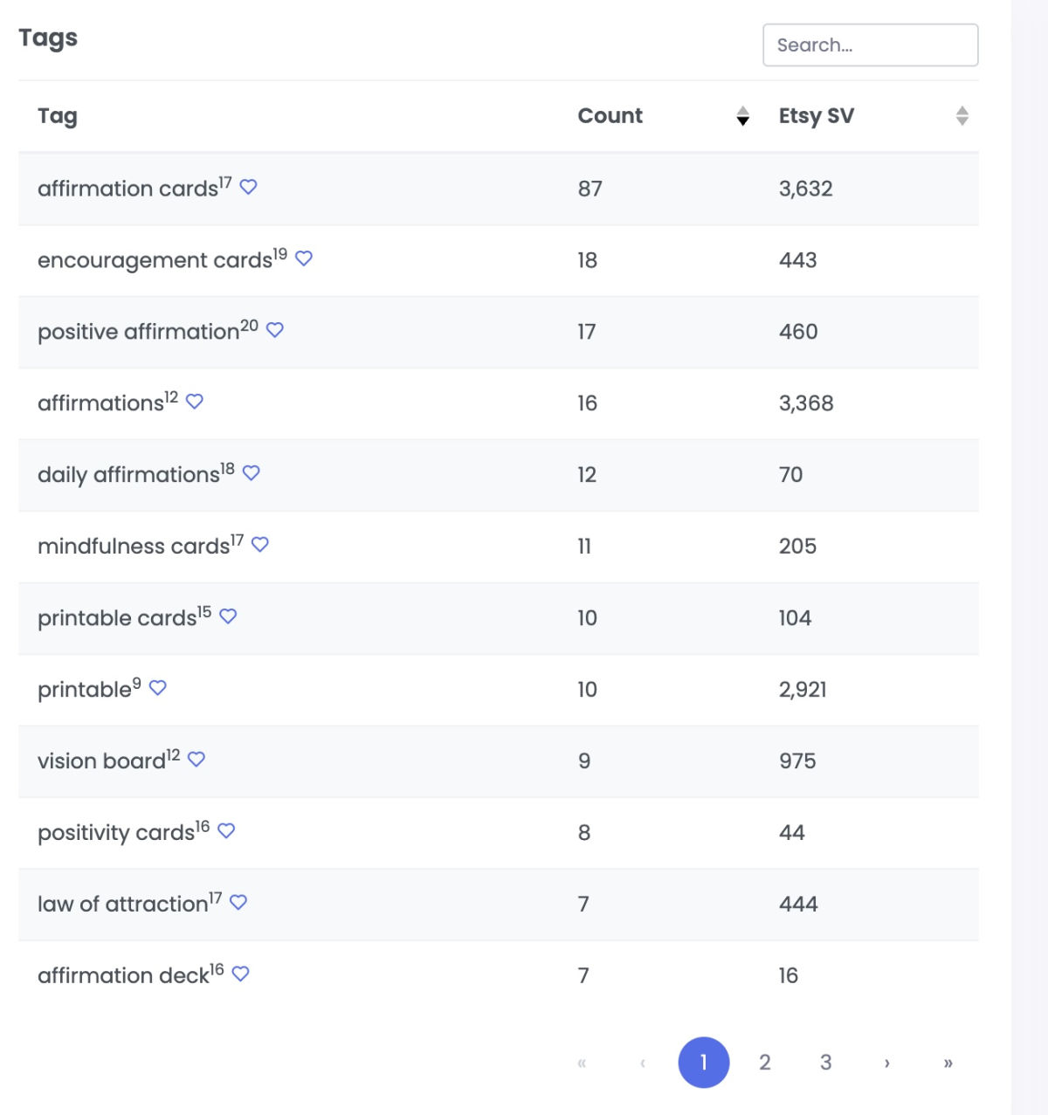Favorite the 'mindfulness cards' tag
The image size is (1048, 1115).
(x=260, y=545)
